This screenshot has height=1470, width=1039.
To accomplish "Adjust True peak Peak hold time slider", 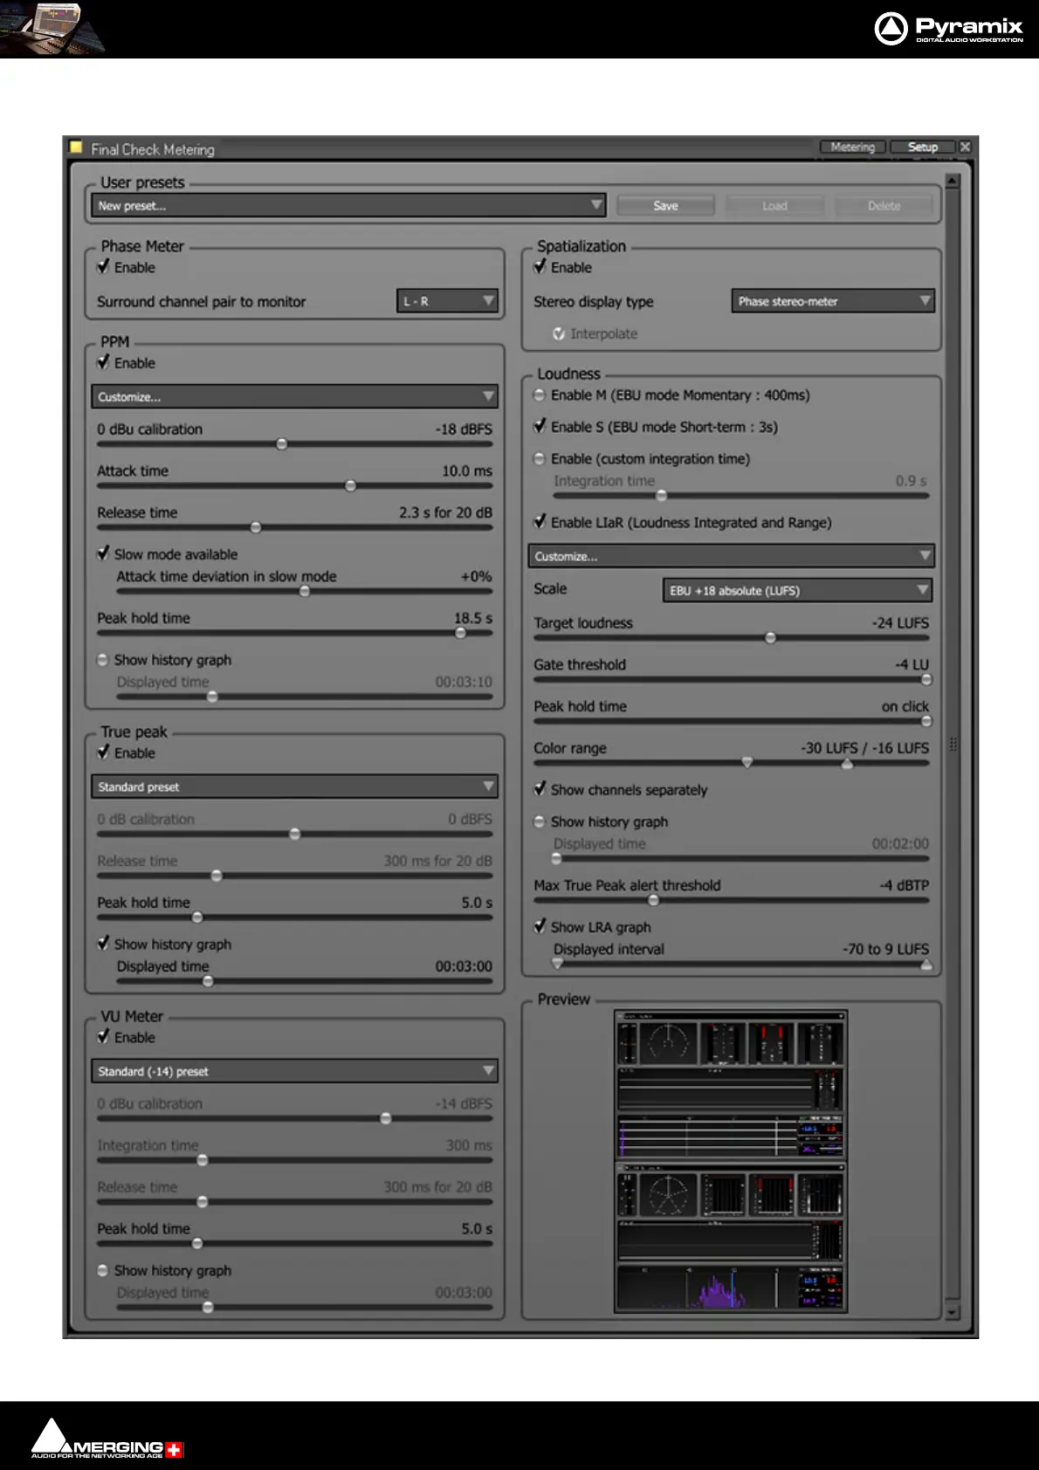I will tap(197, 918).
